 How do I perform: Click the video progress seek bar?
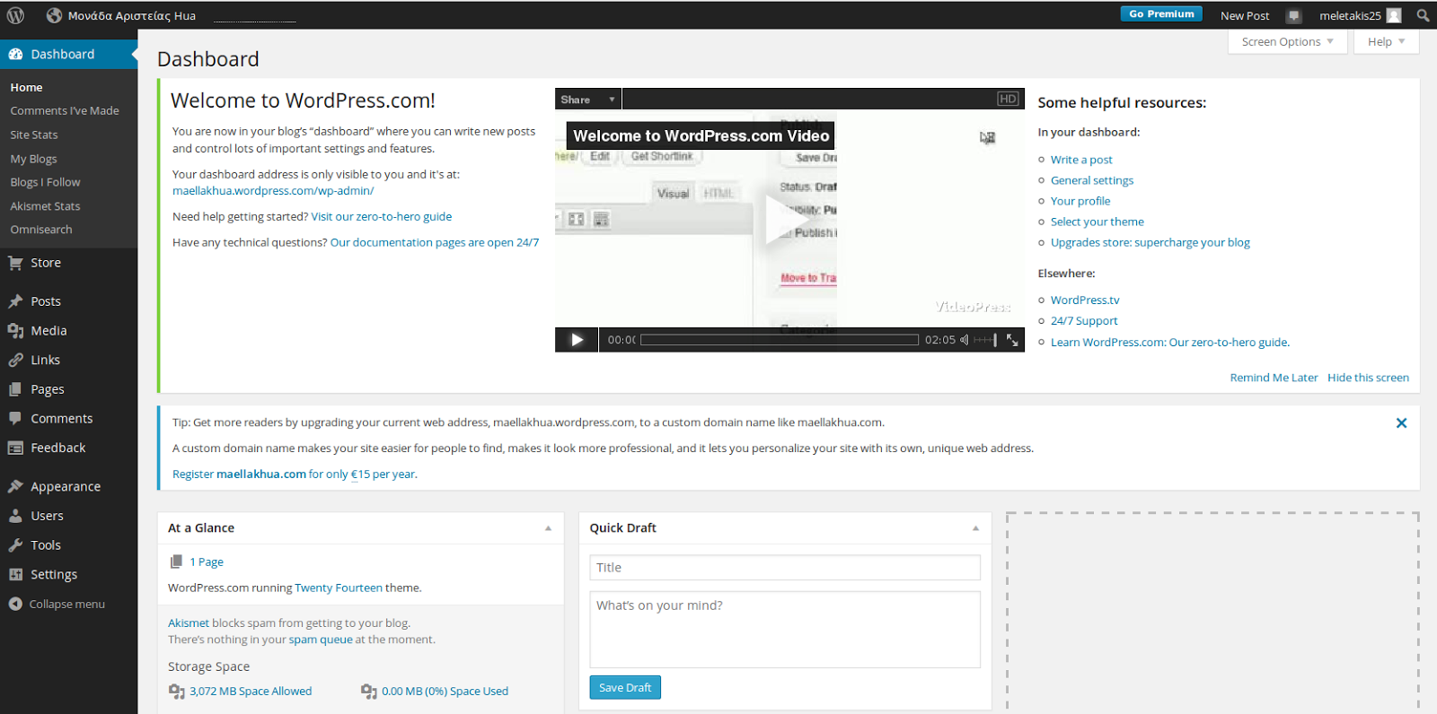[x=780, y=340]
